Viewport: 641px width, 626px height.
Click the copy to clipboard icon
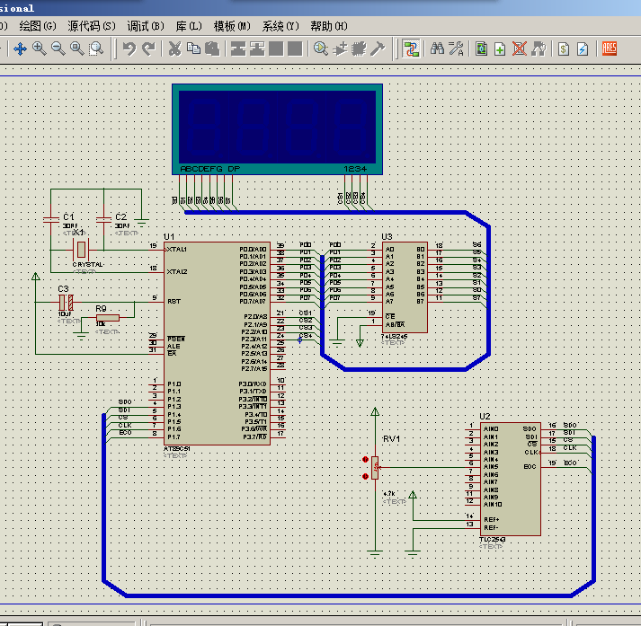pos(193,49)
